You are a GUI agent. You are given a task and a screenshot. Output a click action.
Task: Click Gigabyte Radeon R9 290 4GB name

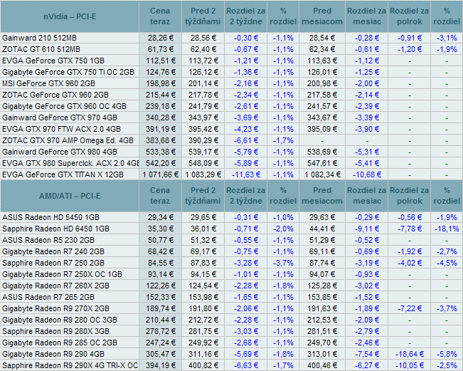(53, 354)
